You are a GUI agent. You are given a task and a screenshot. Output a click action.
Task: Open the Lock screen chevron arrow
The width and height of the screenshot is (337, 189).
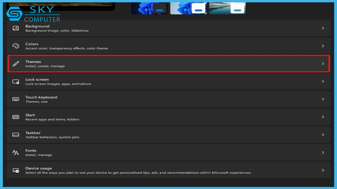pos(323,82)
